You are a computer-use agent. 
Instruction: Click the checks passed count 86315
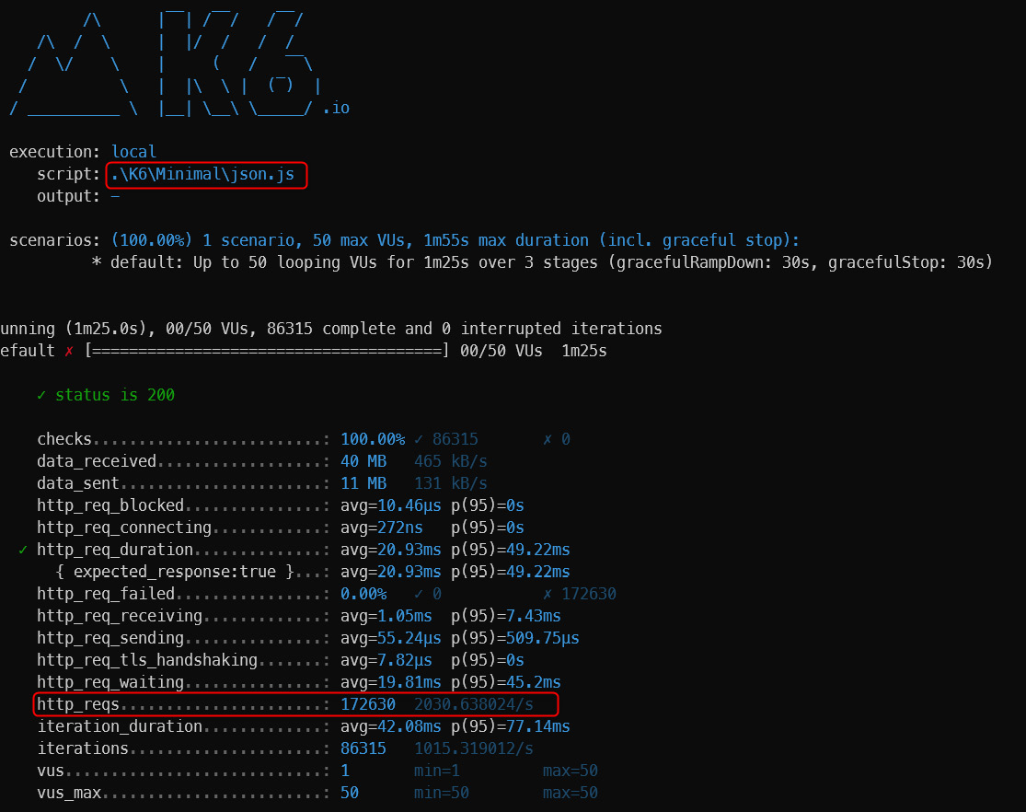coord(455,439)
